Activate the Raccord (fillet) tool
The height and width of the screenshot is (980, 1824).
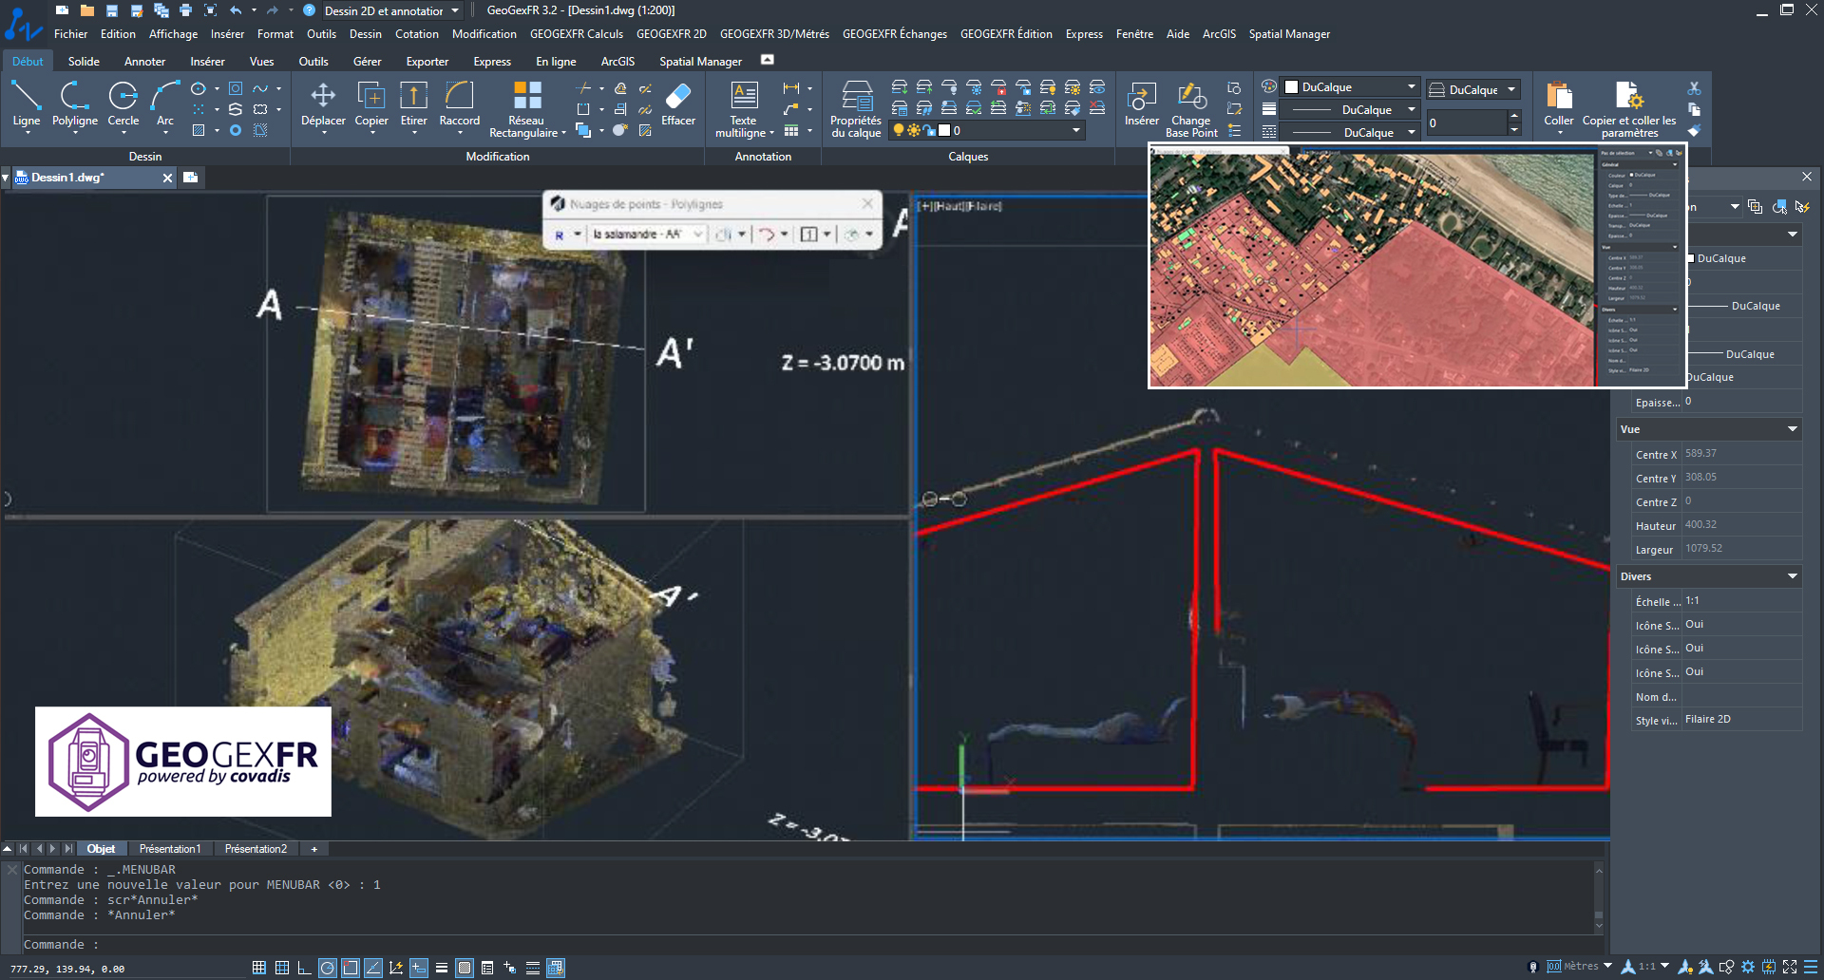[459, 104]
